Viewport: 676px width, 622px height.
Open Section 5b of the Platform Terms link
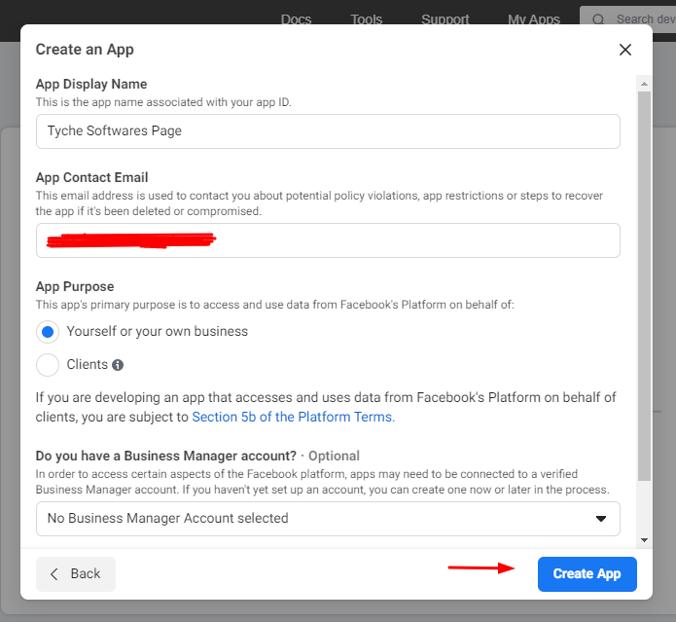point(293,418)
